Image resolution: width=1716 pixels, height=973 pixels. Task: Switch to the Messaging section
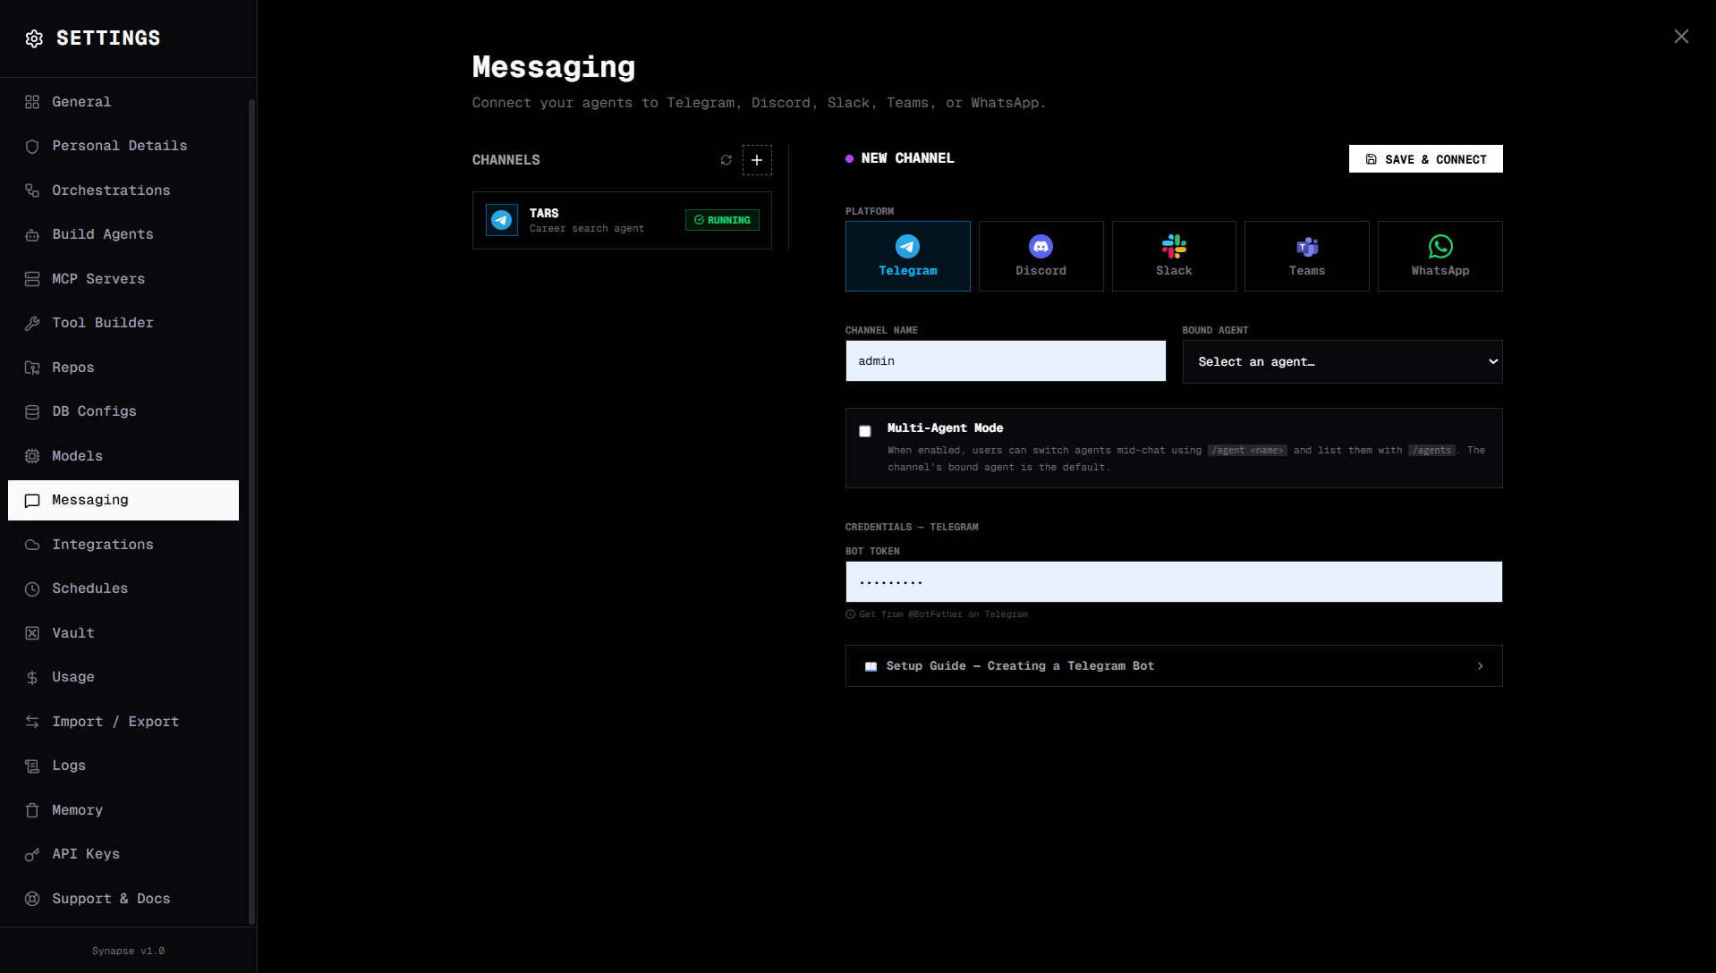(x=123, y=500)
